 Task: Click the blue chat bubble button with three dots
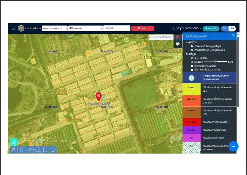point(233,146)
